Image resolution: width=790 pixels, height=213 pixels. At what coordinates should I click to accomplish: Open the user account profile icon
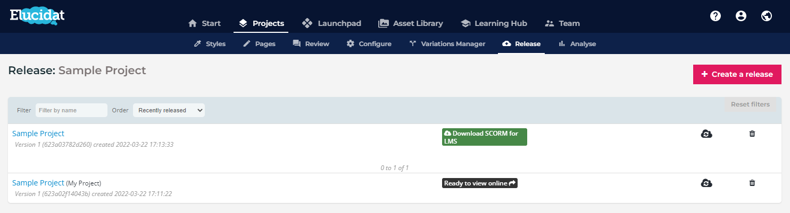[x=741, y=16]
